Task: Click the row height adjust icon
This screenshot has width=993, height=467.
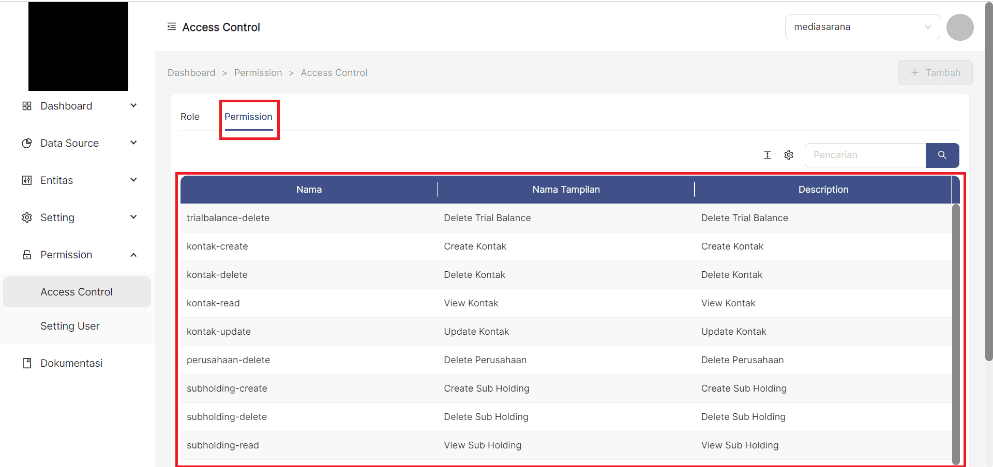Action: pos(768,155)
